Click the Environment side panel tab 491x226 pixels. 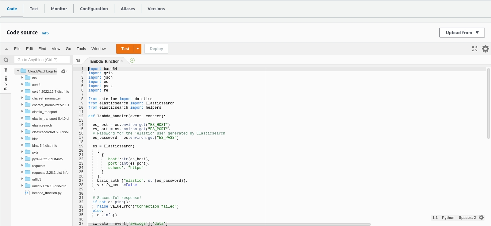(6, 79)
